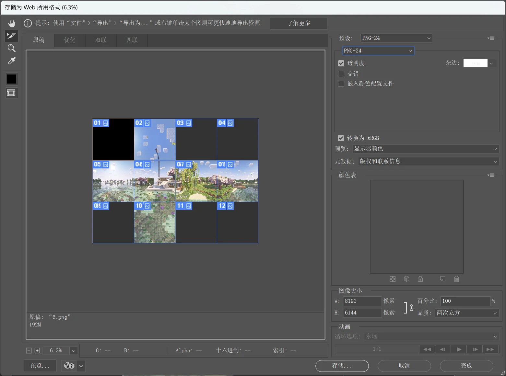This screenshot has height=376, width=506.
Task: Click the browser preview globe icon
Action: click(69, 366)
